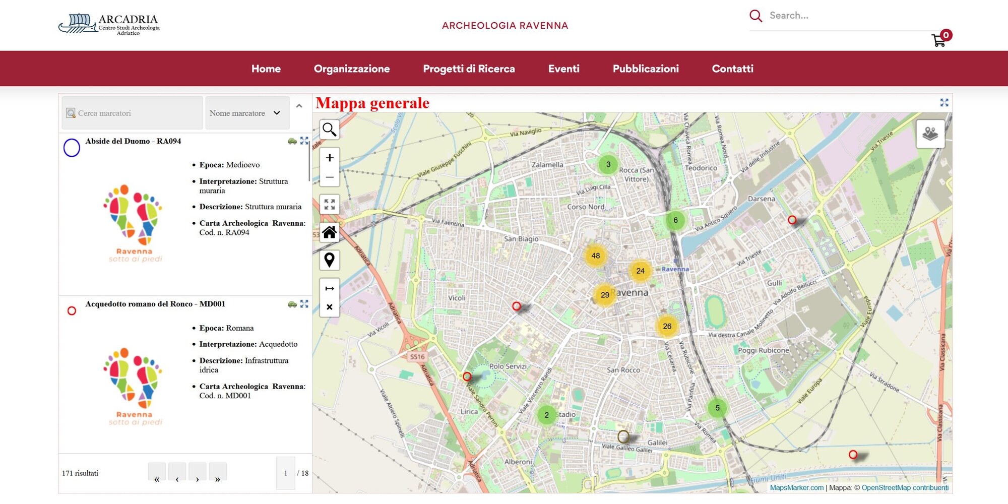Viewport: 1008px width, 504px height.
Task: Collapse the marker search panel chevron
Action: pyautogui.click(x=299, y=106)
